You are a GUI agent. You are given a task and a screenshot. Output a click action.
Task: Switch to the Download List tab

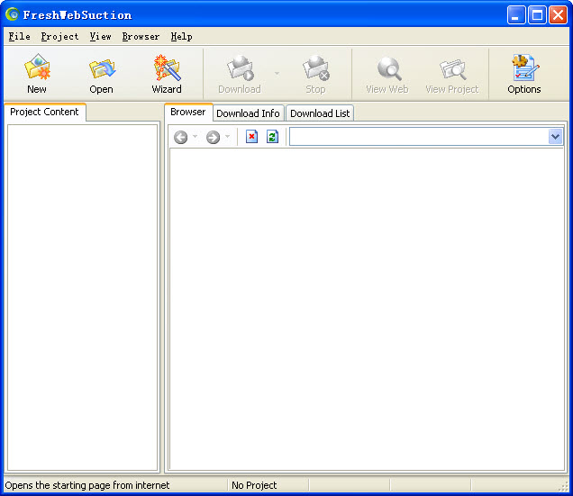320,113
